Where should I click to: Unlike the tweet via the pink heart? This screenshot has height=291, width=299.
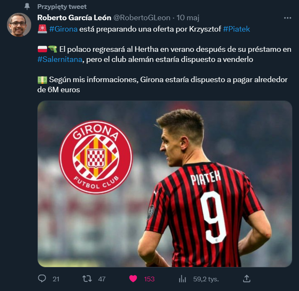[133, 279]
